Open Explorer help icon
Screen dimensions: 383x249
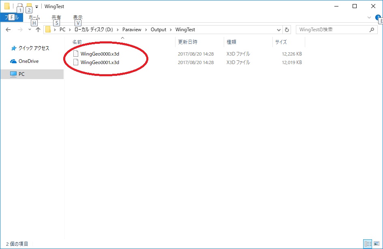point(378,17)
